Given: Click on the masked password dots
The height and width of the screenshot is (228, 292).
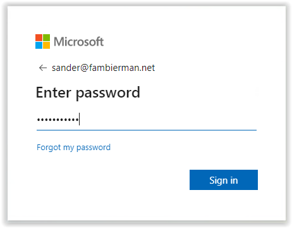Looking at the screenshot, I should (58, 120).
